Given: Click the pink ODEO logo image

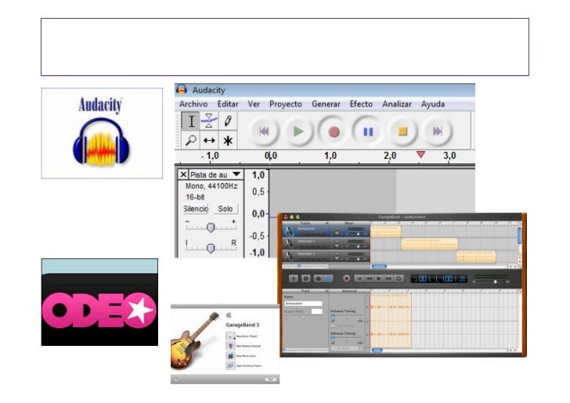Looking at the screenshot, I should (99, 302).
